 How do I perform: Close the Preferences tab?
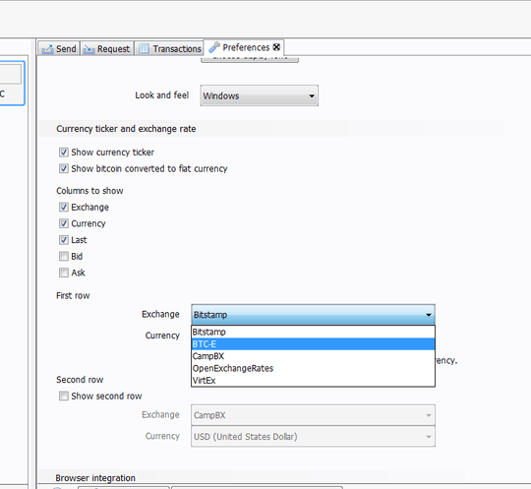tap(276, 47)
